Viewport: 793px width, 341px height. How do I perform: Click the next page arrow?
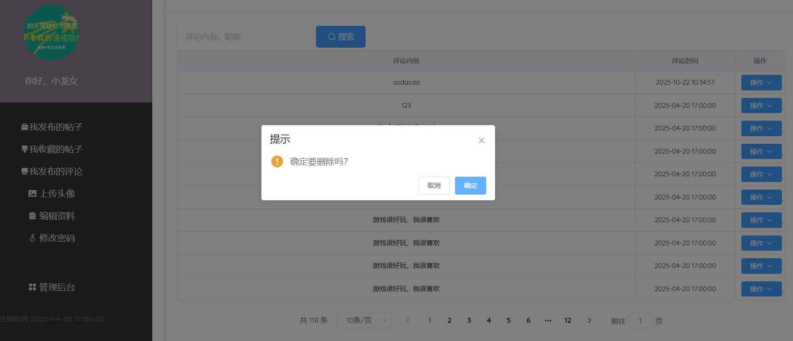[x=589, y=320]
